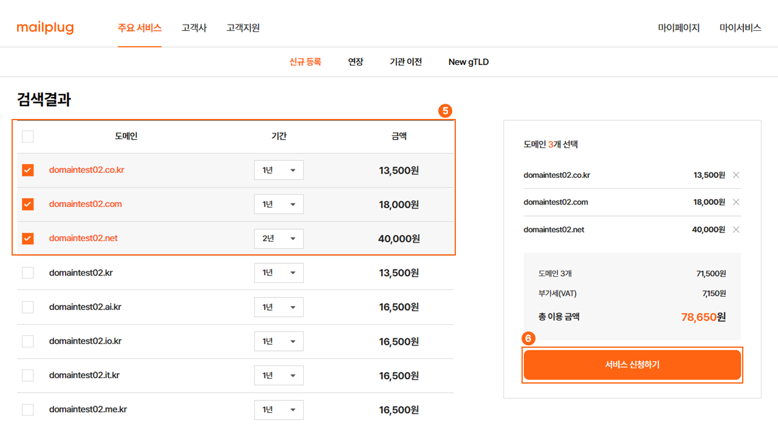Open period dropdown for domaintest02.com
This screenshot has height=437, width=778.
point(279,205)
